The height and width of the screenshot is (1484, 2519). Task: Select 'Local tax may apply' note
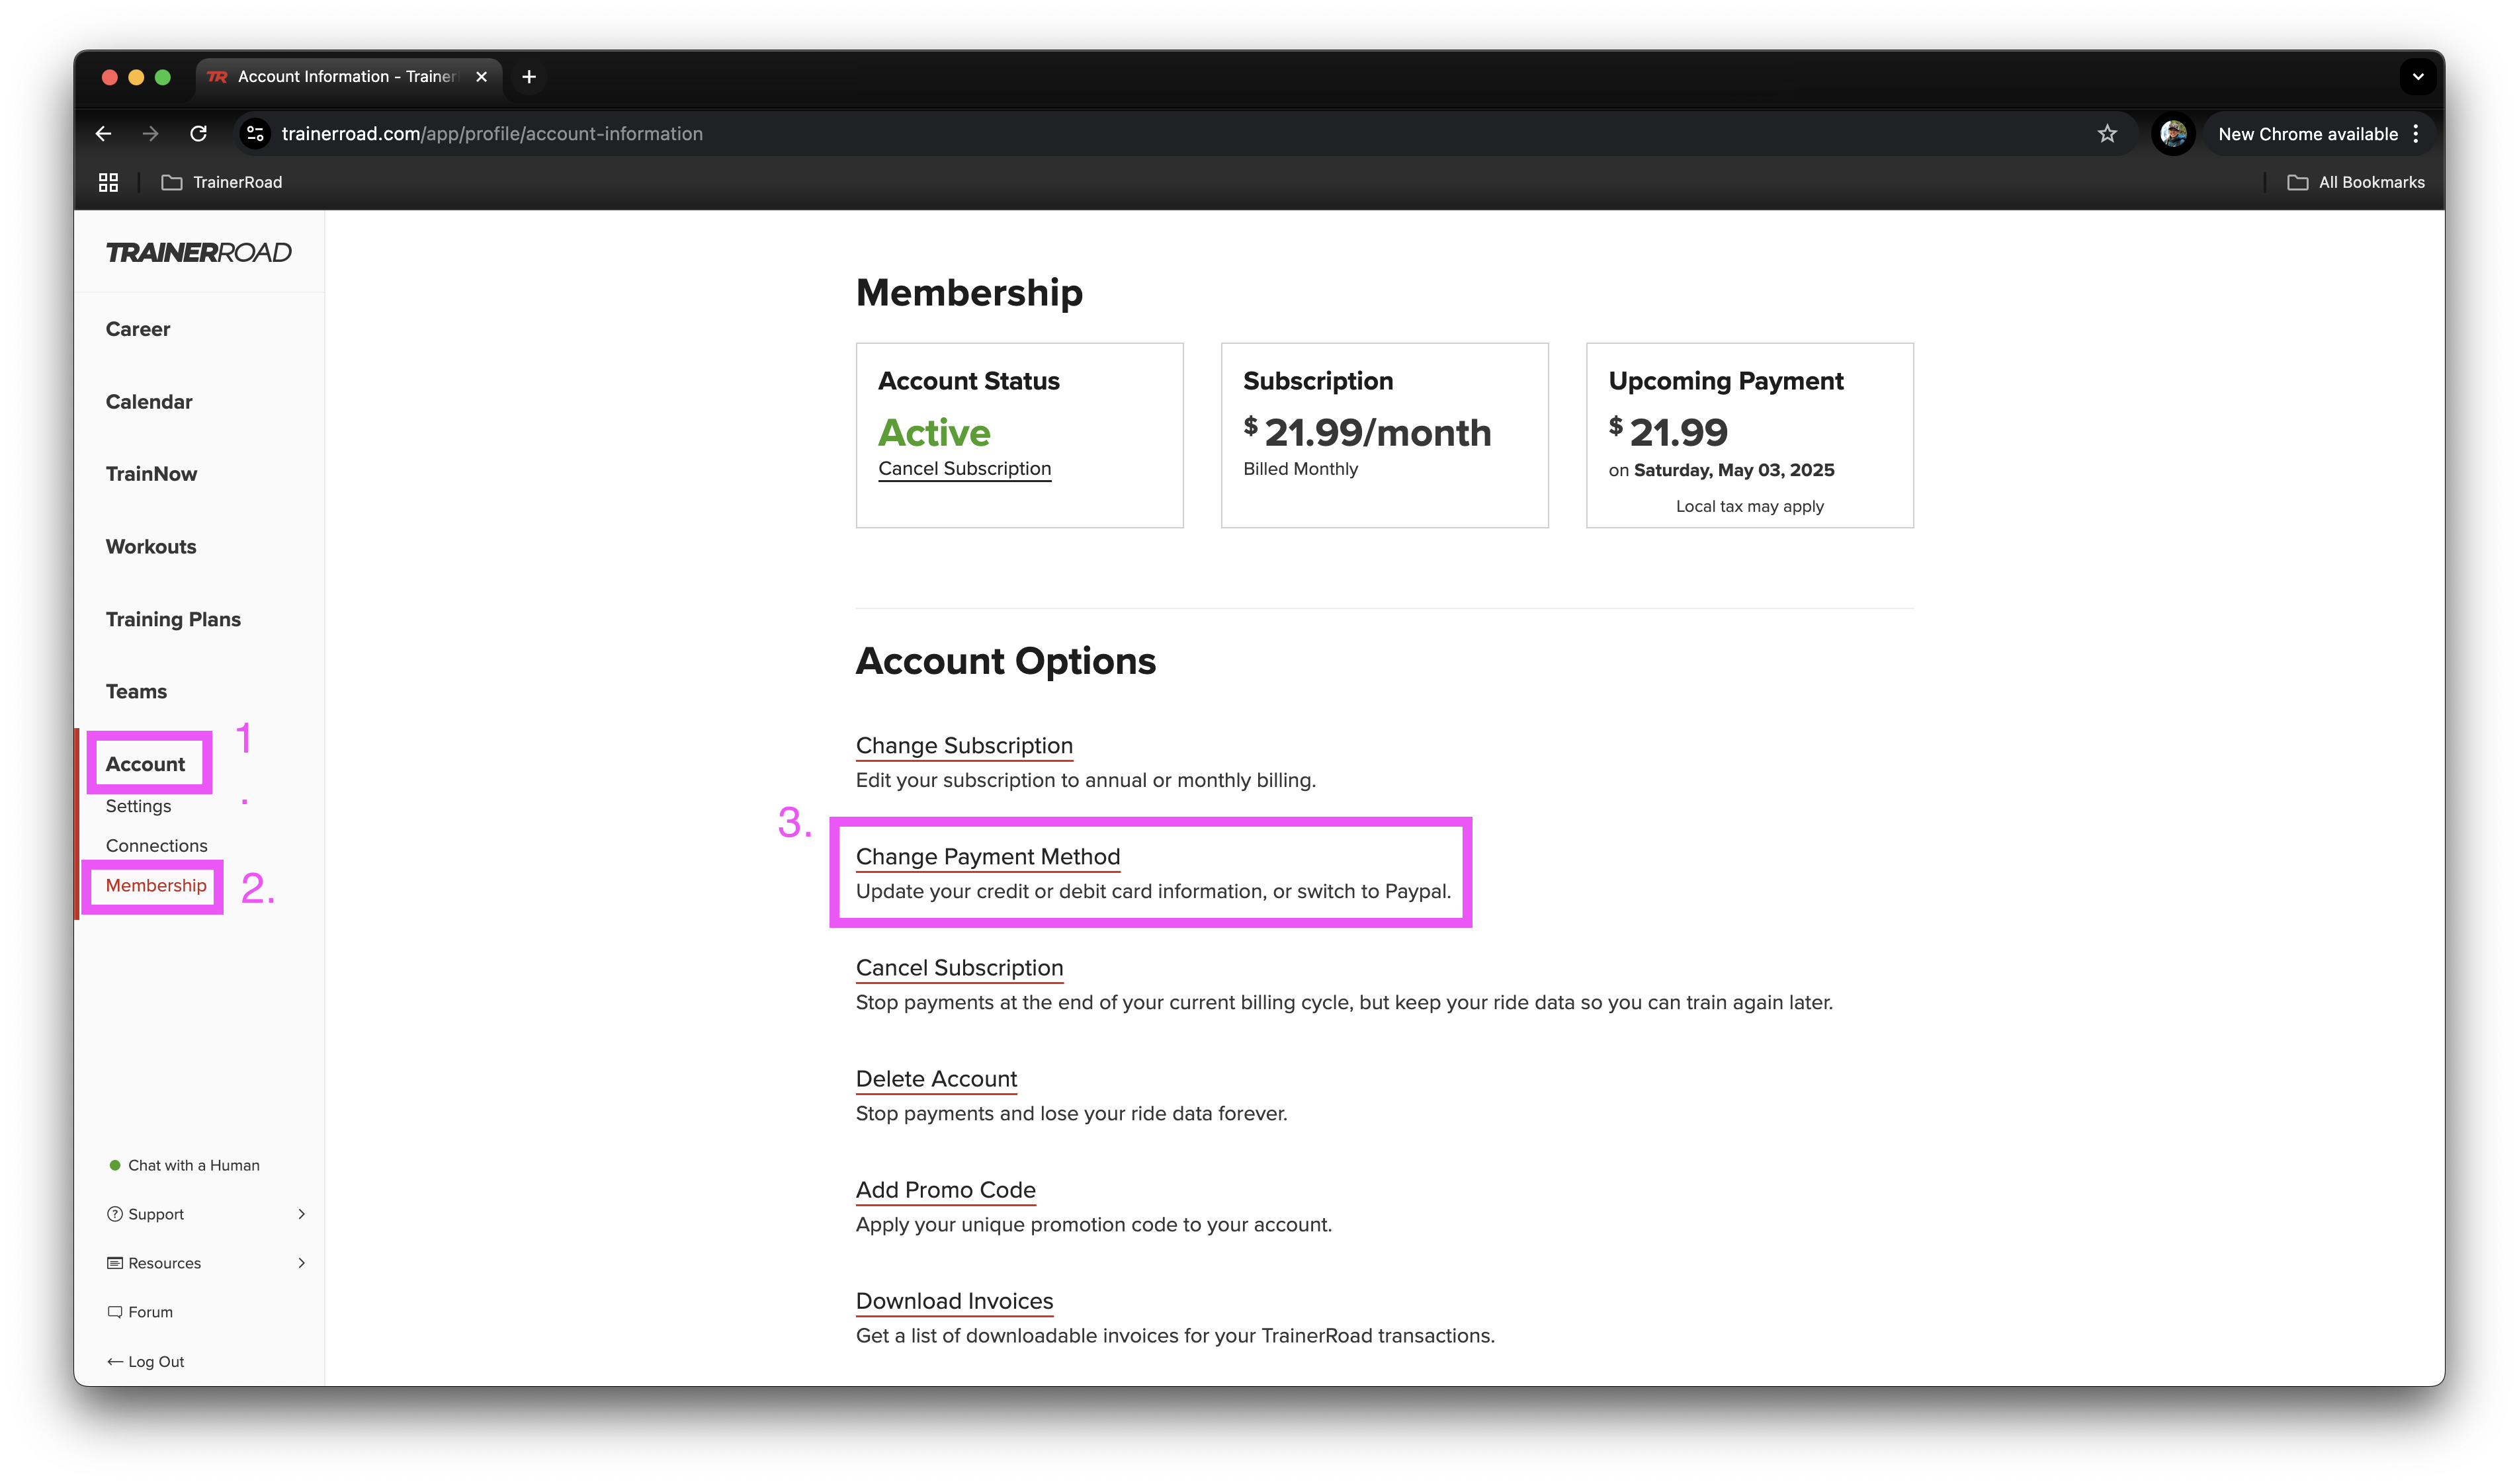[1749, 506]
